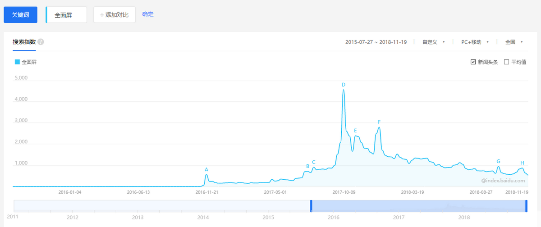This screenshot has width=541, height=227.
Task: Expand the PC+移动 device dropdown
Action: [x=474, y=42]
